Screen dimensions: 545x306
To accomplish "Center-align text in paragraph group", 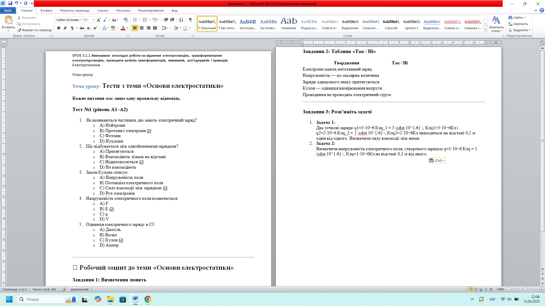I will [142, 28].
